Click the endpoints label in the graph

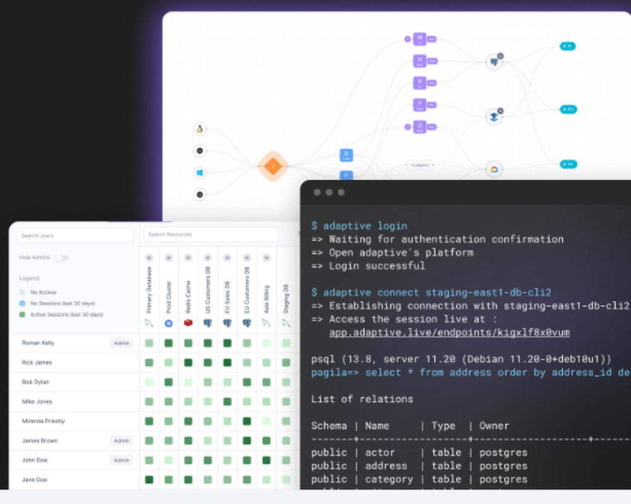click(420, 165)
